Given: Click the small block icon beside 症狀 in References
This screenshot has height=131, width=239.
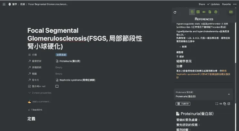Looking at the screenshot, I should [x=177, y=57].
